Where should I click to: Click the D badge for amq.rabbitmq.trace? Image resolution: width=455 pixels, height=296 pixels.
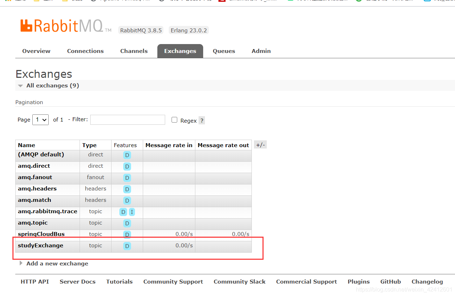coord(123,212)
